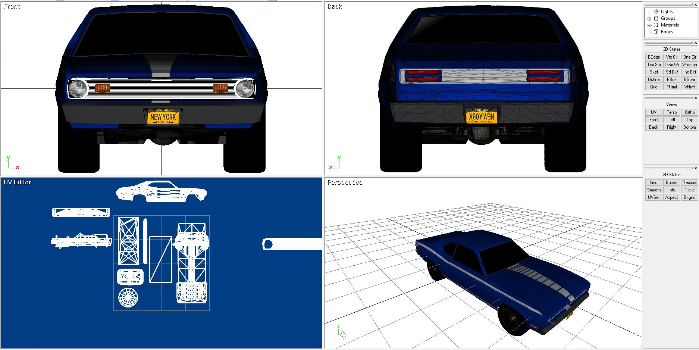Switch the view to Persp
This screenshot has width=699, height=350.
(x=671, y=112)
